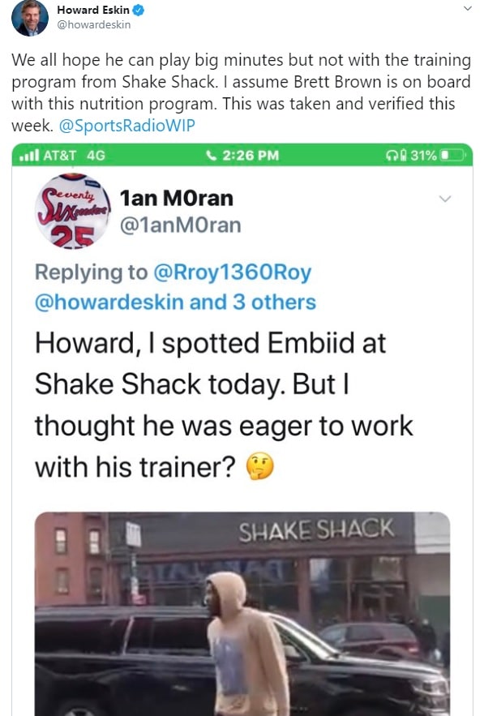This screenshot has width=484, height=716.
Task: Click the 1an M0ran display name
Action: pos(176,198)
